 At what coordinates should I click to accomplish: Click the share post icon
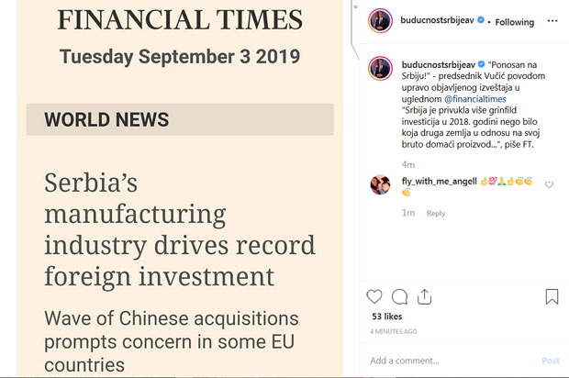[424, 296]
